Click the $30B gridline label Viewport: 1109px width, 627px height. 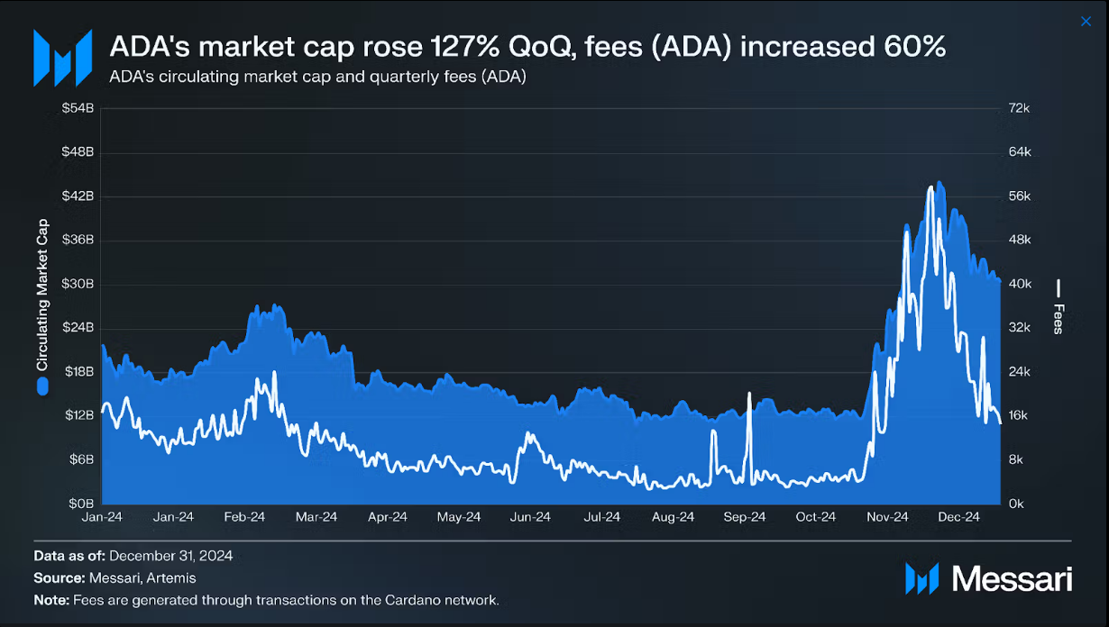coord(78,284)
